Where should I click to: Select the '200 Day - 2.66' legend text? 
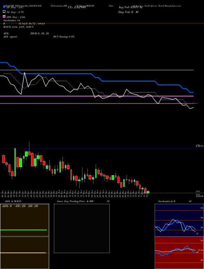pyautogui.click(x=16, y=17)
